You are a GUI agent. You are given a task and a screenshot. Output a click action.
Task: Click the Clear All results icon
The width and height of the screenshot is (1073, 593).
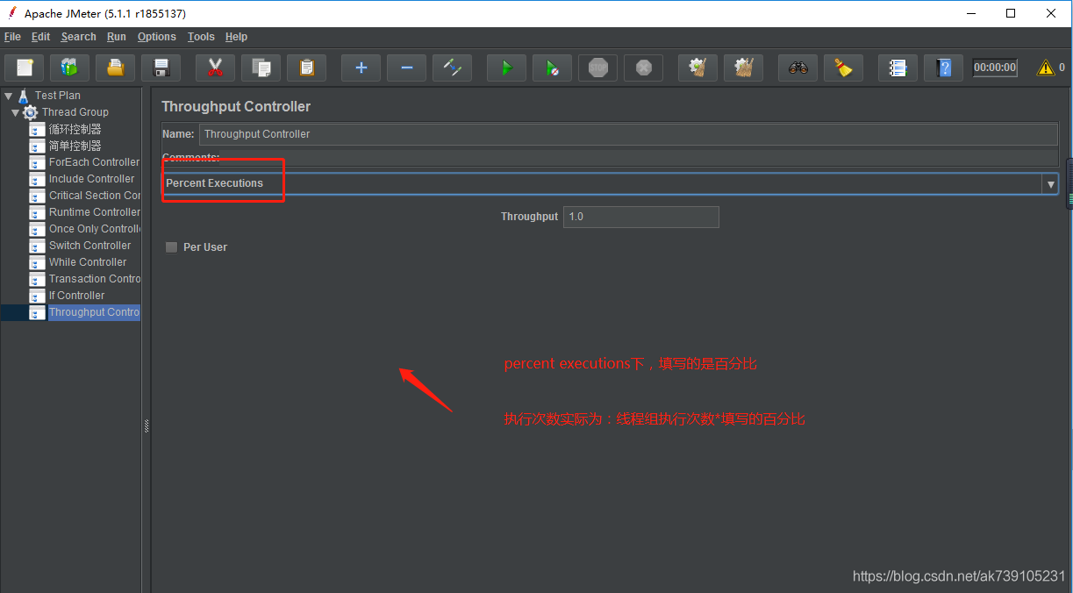click(743, 68)
